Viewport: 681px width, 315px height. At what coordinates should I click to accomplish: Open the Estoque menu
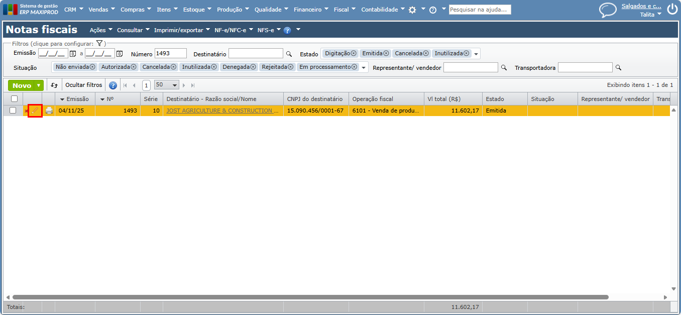(x=197, y=10)
